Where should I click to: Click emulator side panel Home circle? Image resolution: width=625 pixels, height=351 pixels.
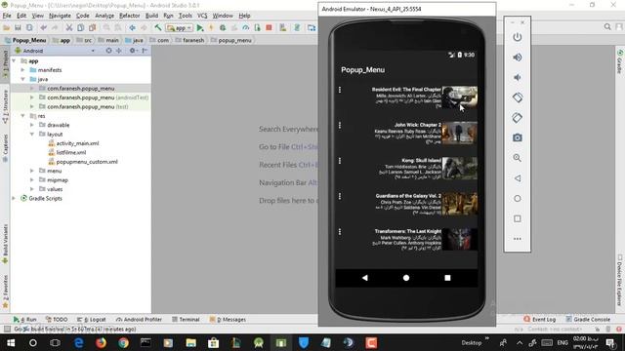coord(517,199)
